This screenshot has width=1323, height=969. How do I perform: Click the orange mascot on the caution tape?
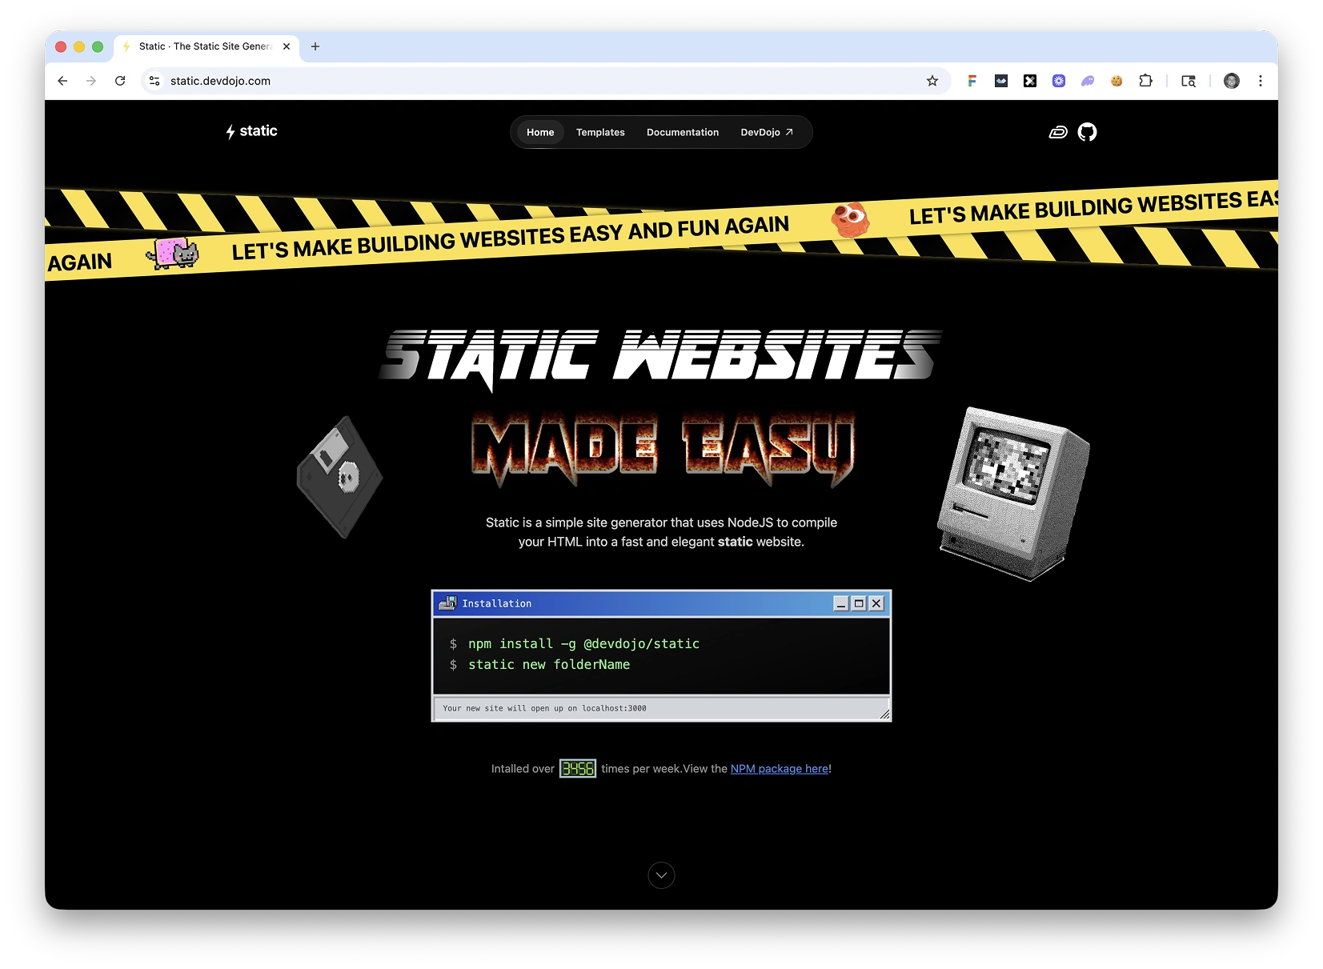point(849,219)
